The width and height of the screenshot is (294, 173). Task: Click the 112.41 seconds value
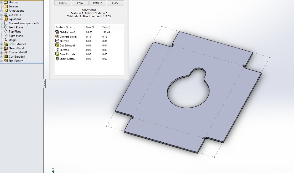pos(106,32)
